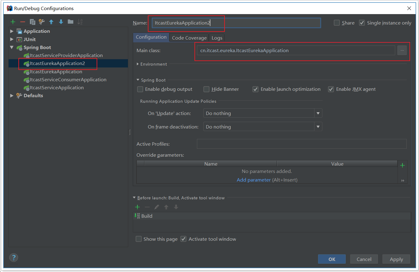Sort configurations alphabetically
Viewport: 419px width, 272px height.
80,21
